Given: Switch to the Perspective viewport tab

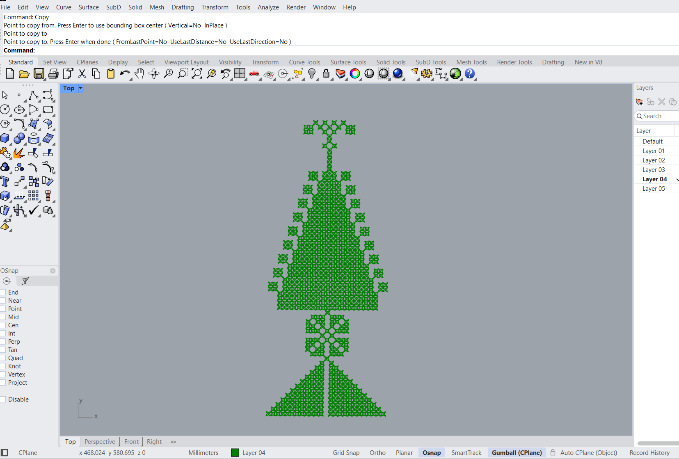Looking at the screenshot, I should click(x=100, y=442).
